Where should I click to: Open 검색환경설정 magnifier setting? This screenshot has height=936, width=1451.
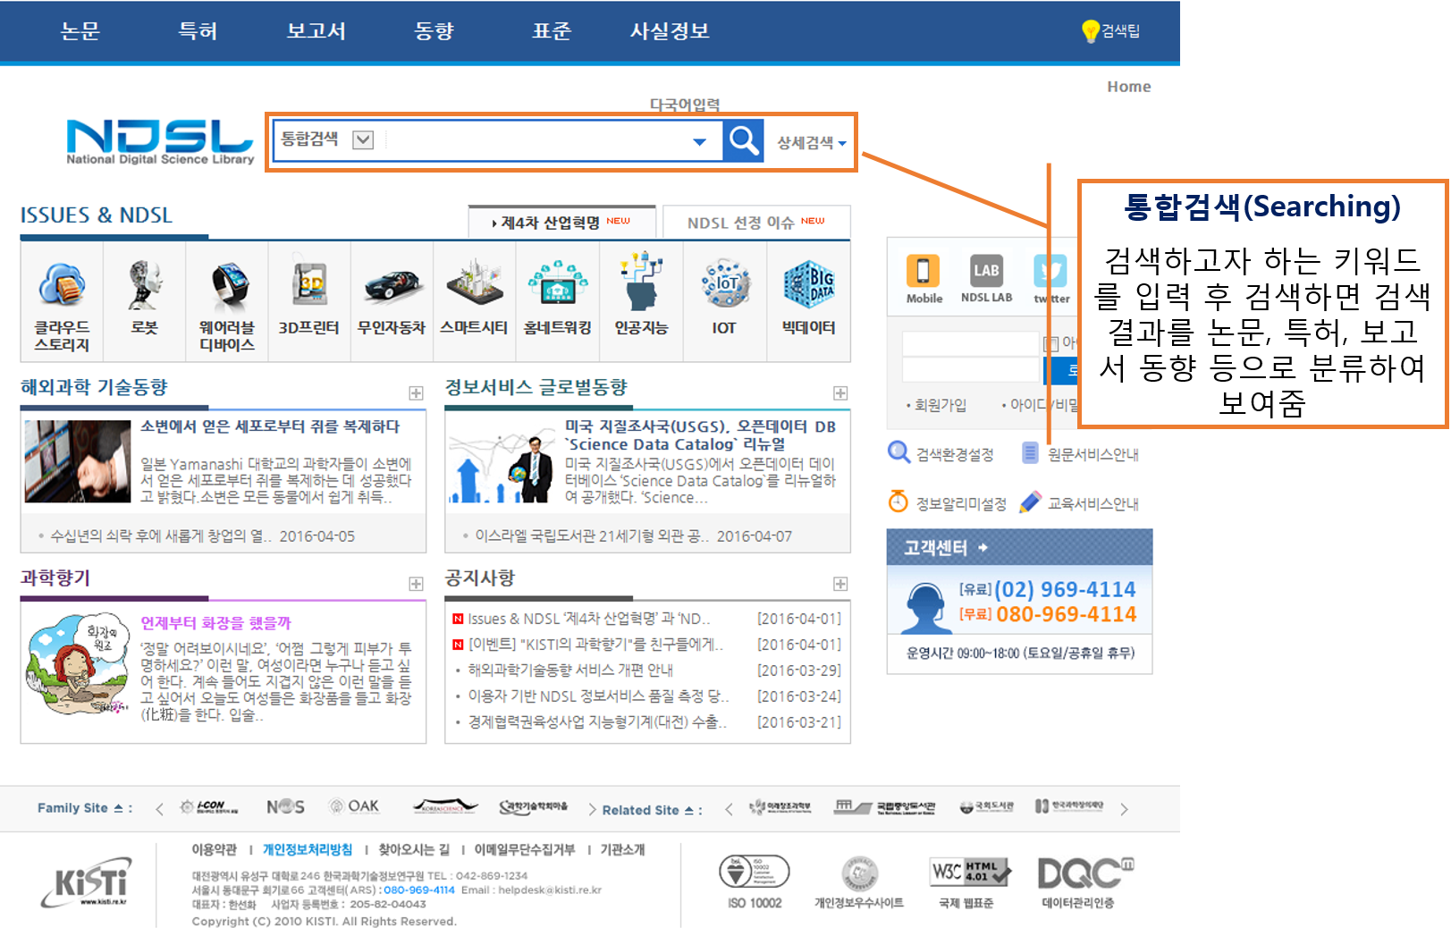[x=941, y=453]
